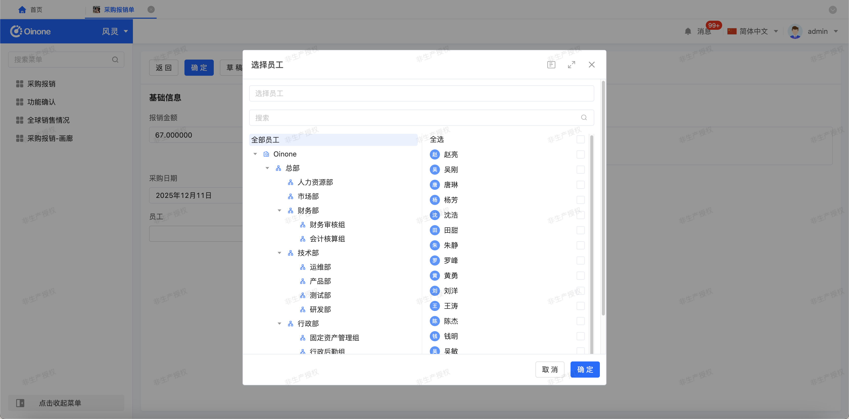Image resolution: width=849 pixels, height=419 pixels.
Task: Click the China flag language icon
Action: (732, 31)
